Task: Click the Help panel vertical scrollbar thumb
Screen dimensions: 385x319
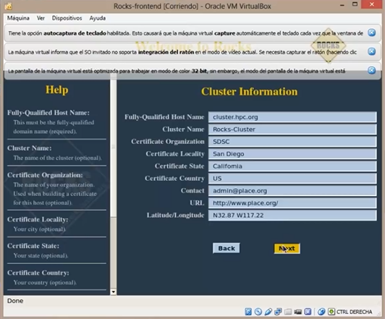Action: pos(114,148)
